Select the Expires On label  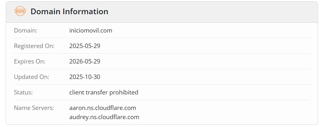[29, 62]
